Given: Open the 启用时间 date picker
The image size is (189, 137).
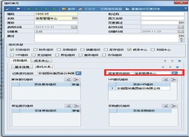Looking at the screenshot, I should (75, 27).
